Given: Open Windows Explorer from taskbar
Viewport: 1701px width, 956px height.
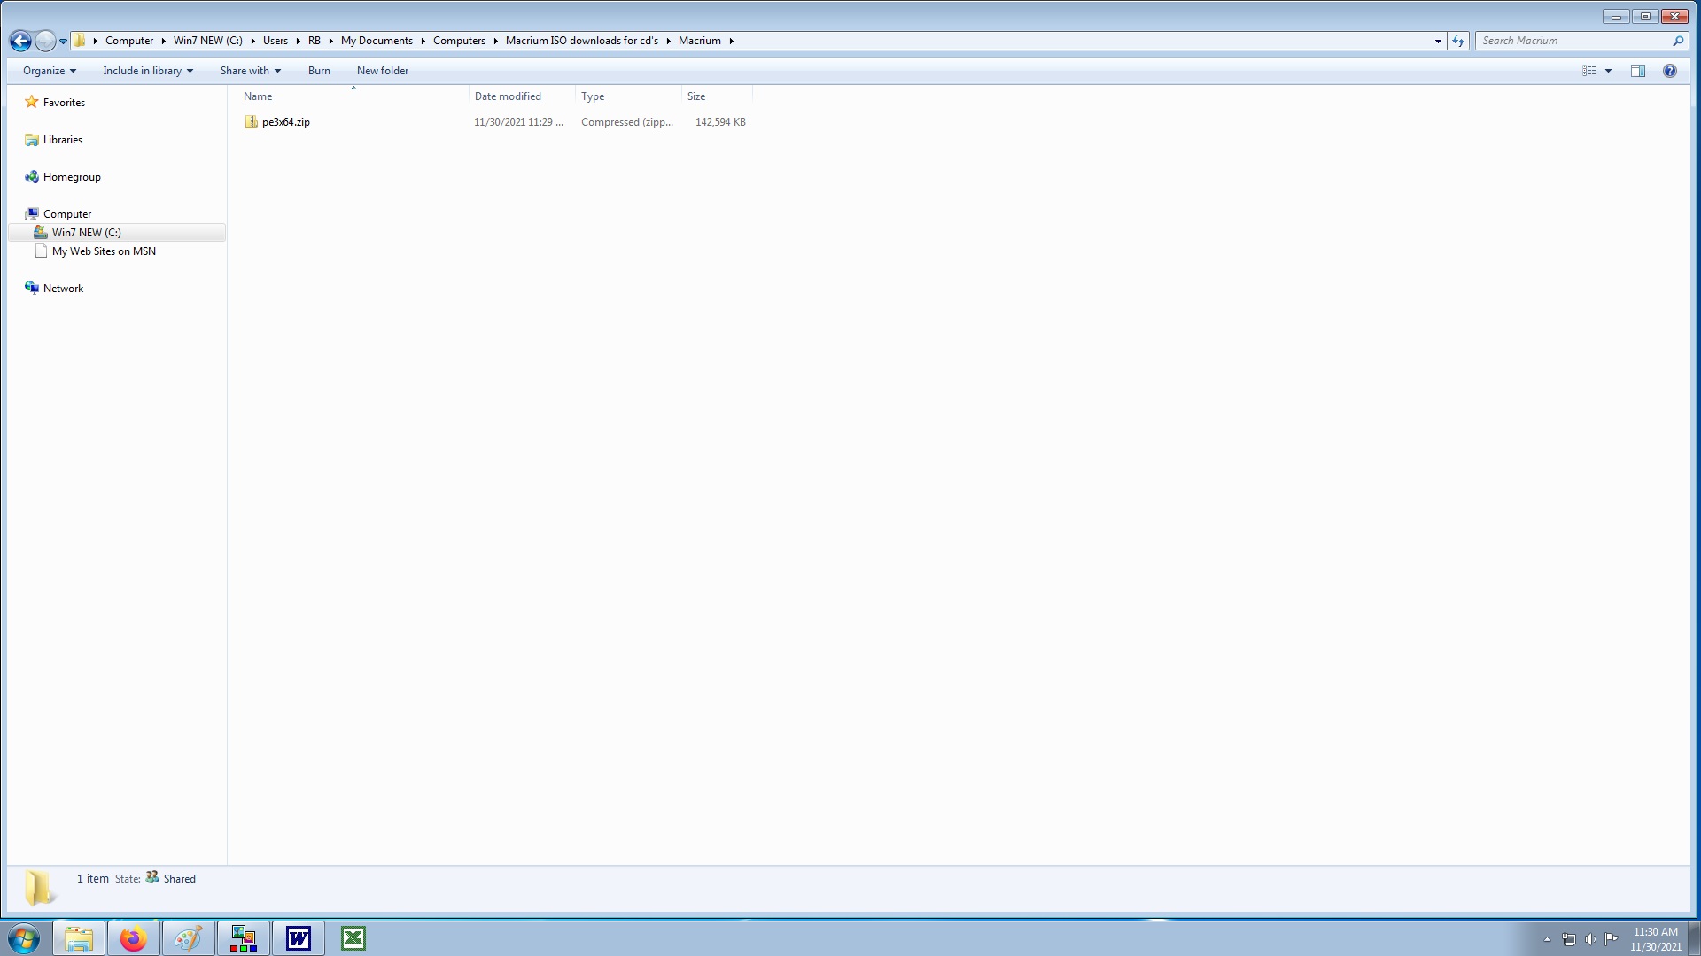Looking at the screenshot, I should point(79,938).
